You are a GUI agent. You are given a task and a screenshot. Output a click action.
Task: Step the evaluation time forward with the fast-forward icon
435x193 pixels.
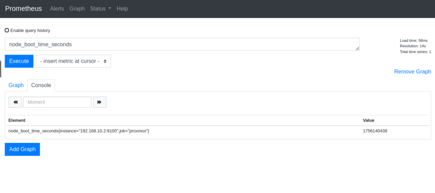(x=99, y=102)
